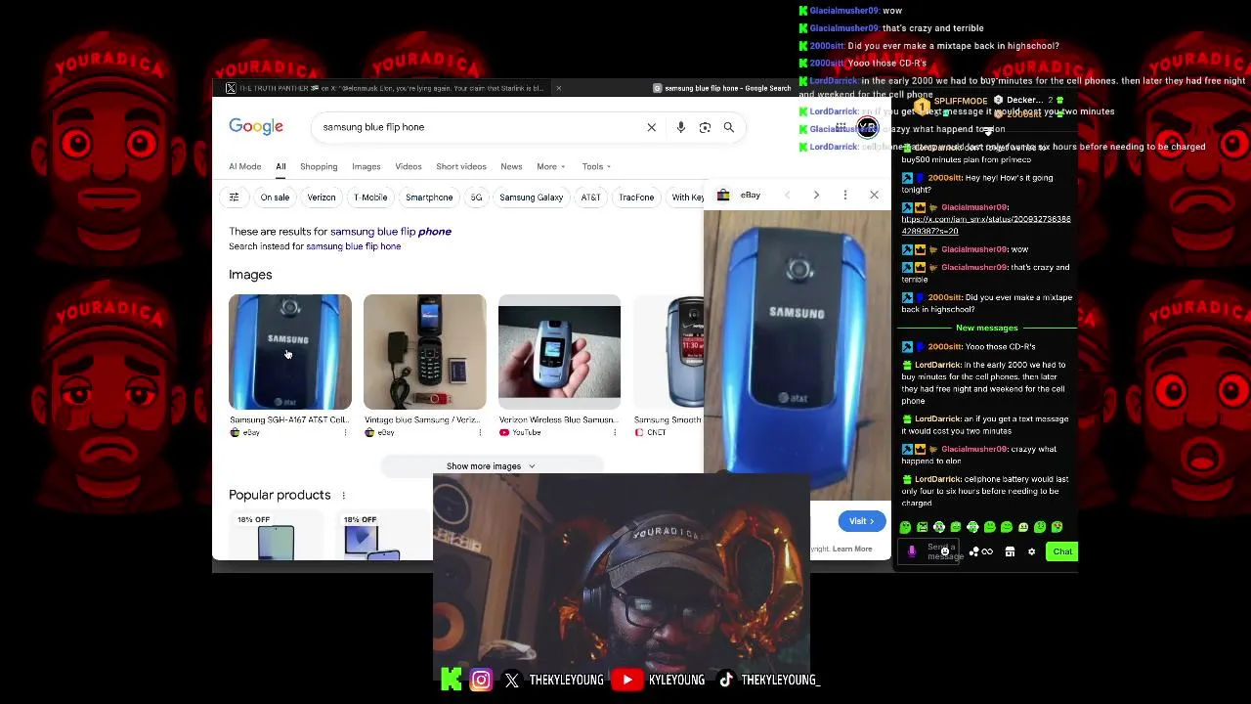This screenshot has height=704, width=1251.
Task: Apply the Smartphone filter chip
Action: point(429,198)
